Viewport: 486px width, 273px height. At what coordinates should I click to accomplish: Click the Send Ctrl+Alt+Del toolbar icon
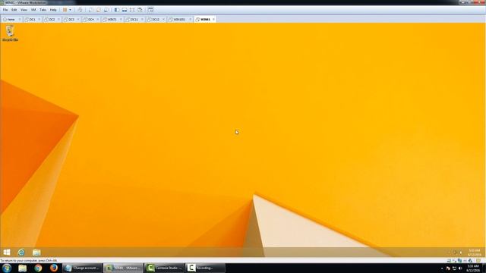(x=80, y=10)
